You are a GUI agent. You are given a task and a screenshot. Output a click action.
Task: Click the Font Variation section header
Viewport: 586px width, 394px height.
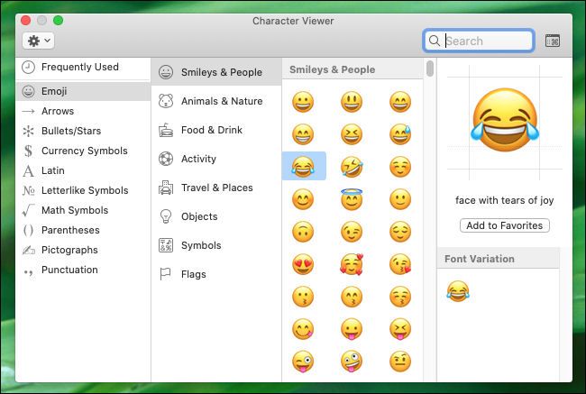click(x=499, y=259)
